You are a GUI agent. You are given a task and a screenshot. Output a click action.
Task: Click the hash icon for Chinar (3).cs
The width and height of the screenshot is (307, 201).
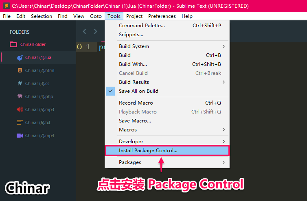click(20, 83)
